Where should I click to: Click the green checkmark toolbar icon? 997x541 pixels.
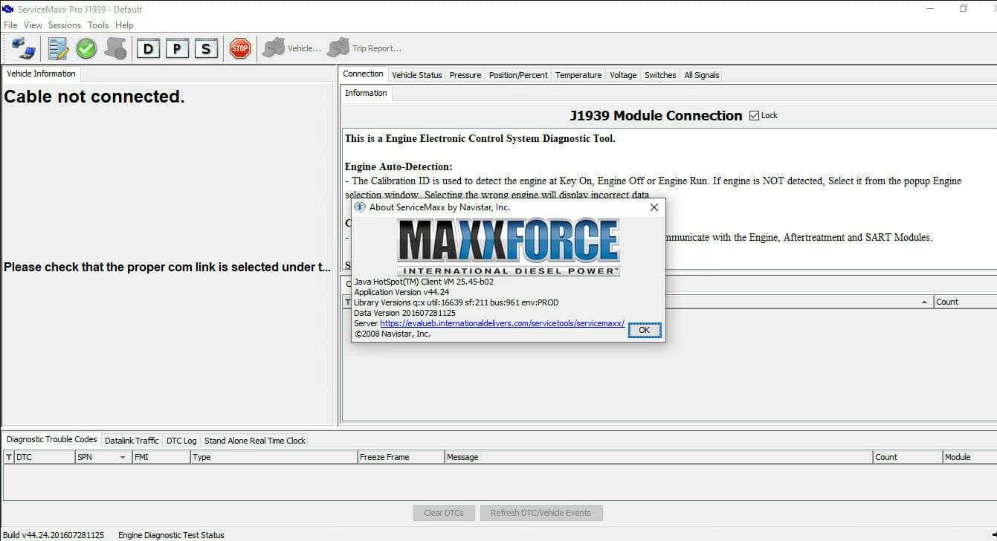tap(86, 49)
